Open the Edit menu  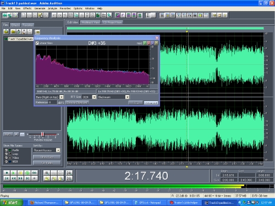pos(10,8)
